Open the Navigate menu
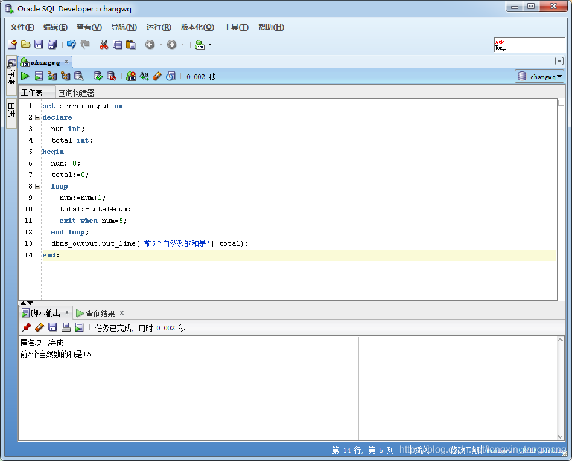The width and height of the screenshot is (572, 461). click(124, 27)
